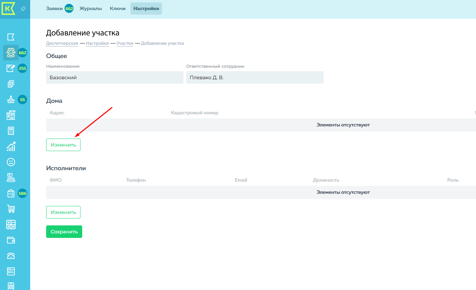
Task: Open the buildings icon in the sidebar
Action: point(11,115)
